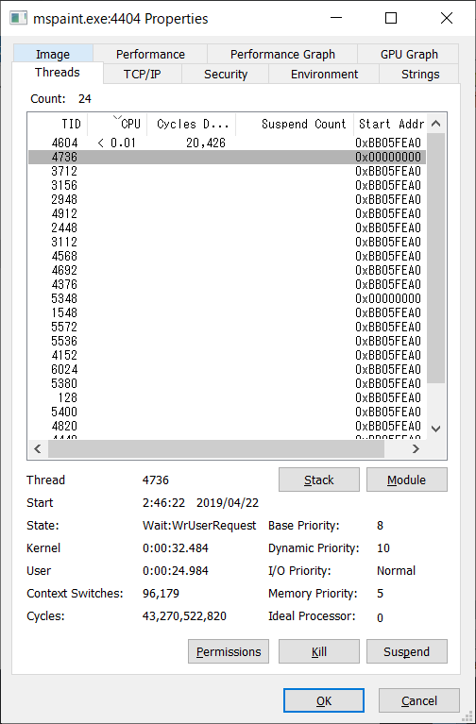Viewport: 476px width, 724px height.
Task: Kill the selected thread
Action: pos(319,651)
